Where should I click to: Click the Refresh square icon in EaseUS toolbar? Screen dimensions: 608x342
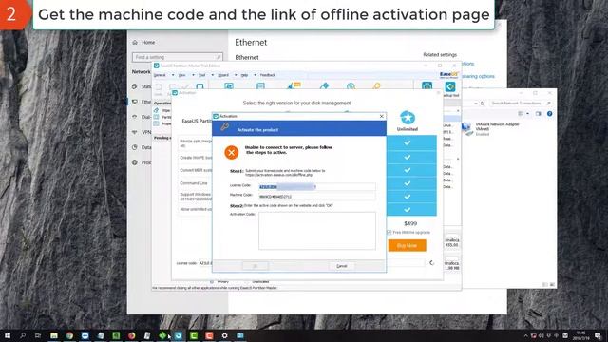[x=199, y=86]
